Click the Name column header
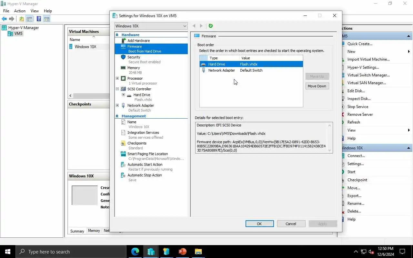This screenshot has width=413, height=258. click(75, 40)
